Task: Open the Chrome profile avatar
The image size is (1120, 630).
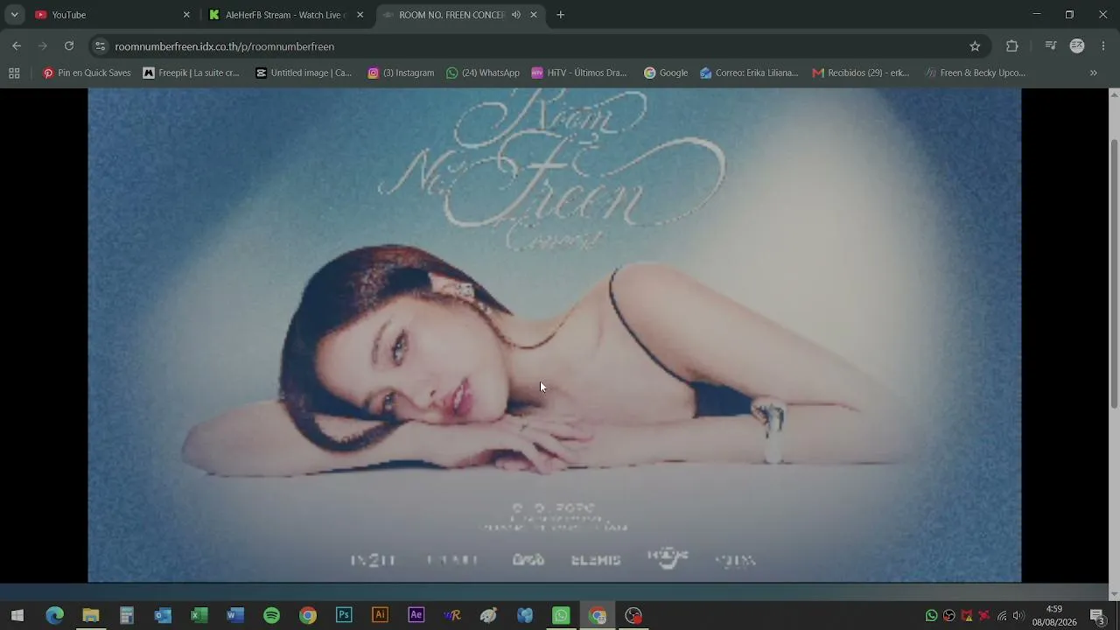Action: tap(1077, 46)
